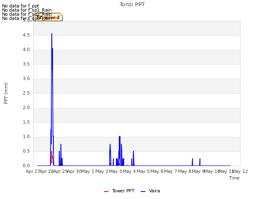The width and height of the screenshot is (265, 199).
Task: Click the PPT (mm) y-axis label
Action: tap(6, 93)
